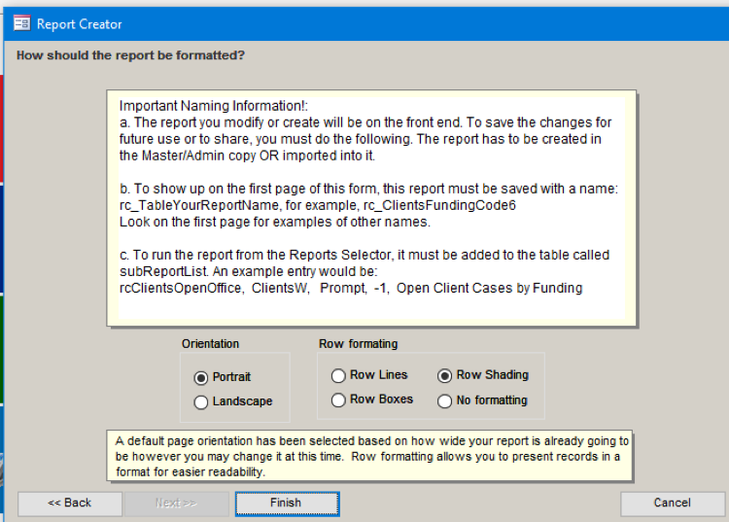Viewport: 729px width, 522px height.
Task: Select the Portrait orientation option
Action: coord(201,377)
